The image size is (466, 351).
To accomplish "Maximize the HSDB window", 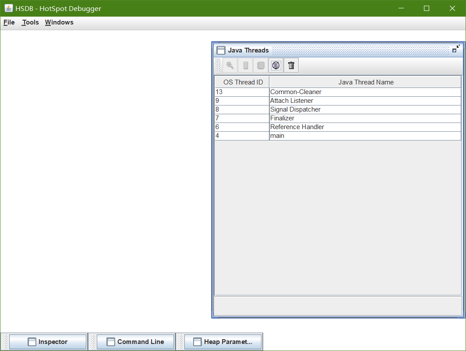I will pyautogui.click(x=427, y=8).
